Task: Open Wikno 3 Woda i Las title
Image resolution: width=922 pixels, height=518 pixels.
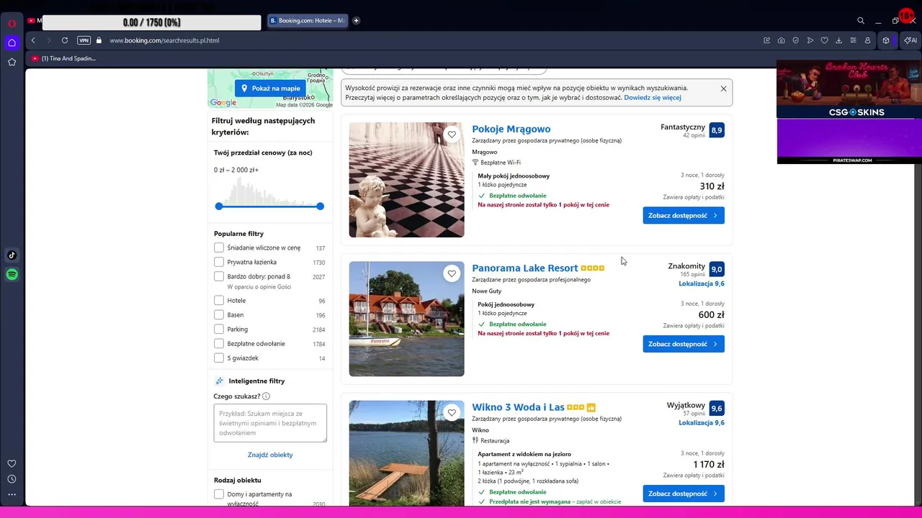Action: tap(518, 407)
